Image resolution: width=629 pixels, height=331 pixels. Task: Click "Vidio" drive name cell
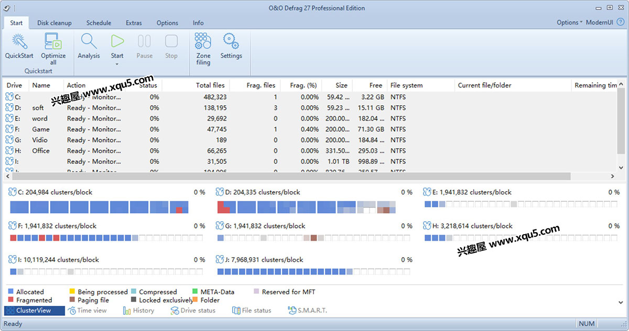pos(40,140)
